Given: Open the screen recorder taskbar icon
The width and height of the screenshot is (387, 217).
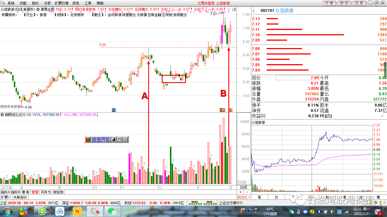Looking at the screenshot, I should (95, 211).
